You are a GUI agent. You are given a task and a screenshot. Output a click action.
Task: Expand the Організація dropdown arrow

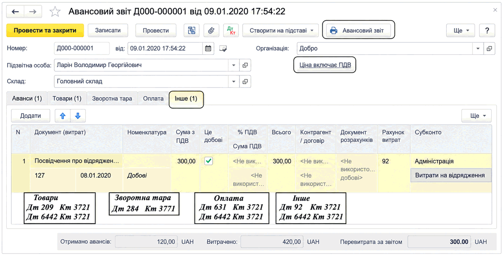click(478, 49)
